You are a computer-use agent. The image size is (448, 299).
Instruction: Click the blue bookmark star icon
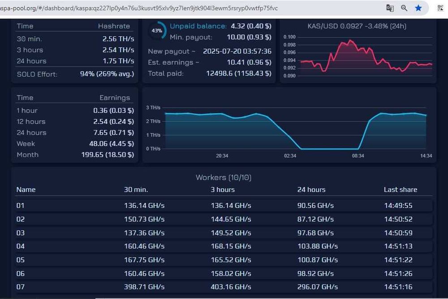418,8
